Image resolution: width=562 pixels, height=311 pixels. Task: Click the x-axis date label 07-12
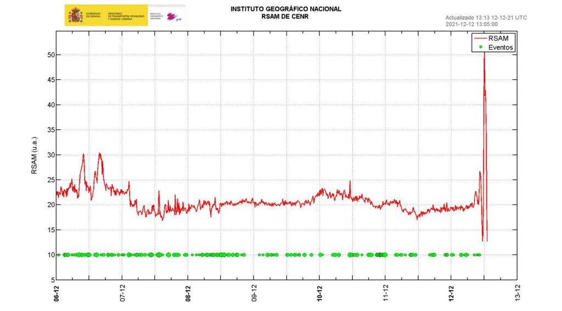(x=122, y=293)
